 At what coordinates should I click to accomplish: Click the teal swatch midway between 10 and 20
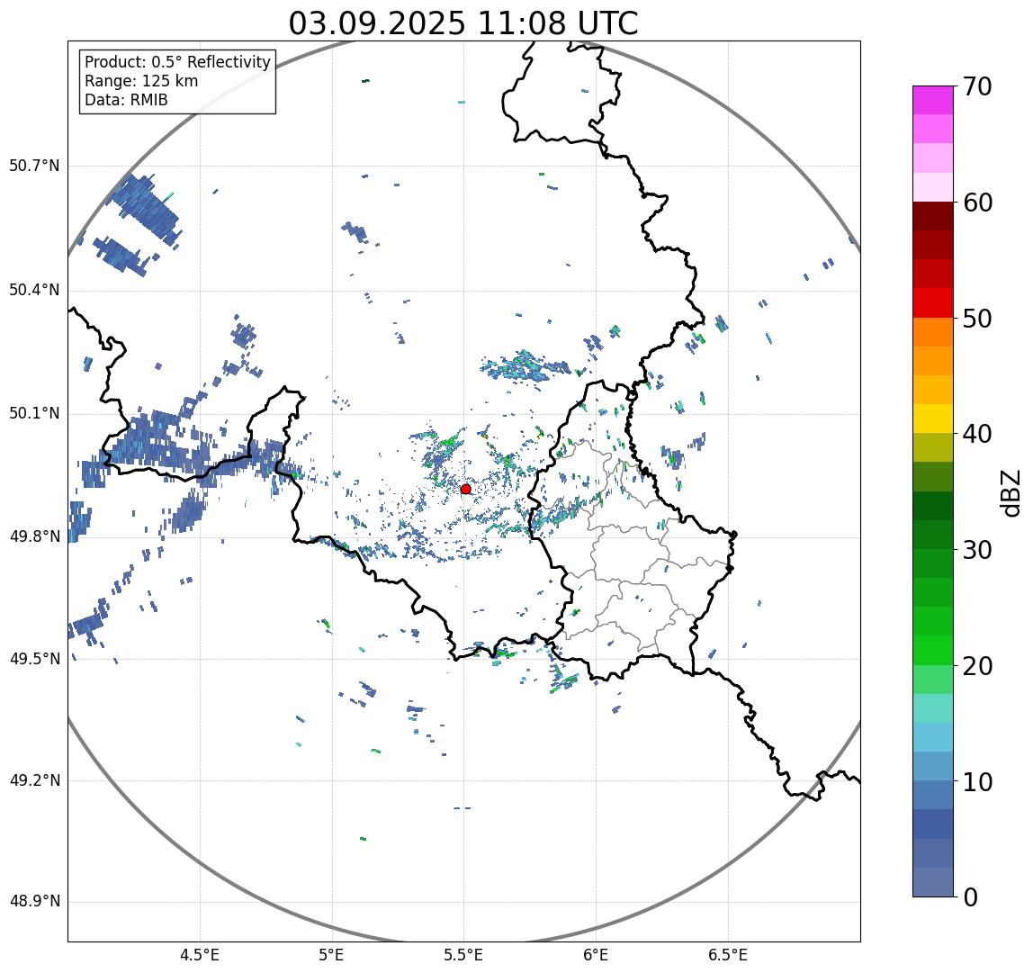tap(933, 708)
